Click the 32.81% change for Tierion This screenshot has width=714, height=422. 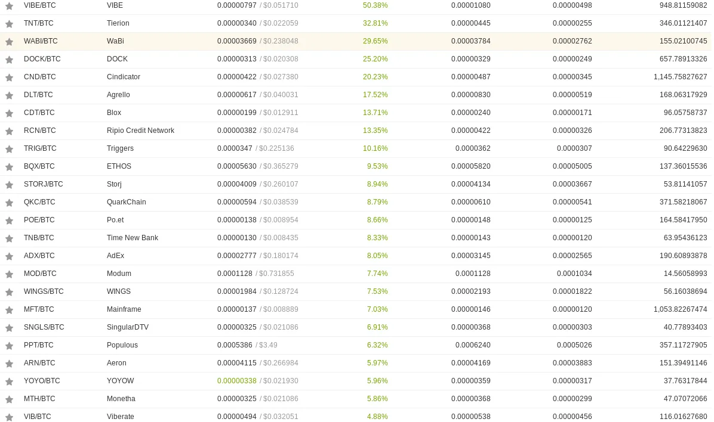[376, 23]
